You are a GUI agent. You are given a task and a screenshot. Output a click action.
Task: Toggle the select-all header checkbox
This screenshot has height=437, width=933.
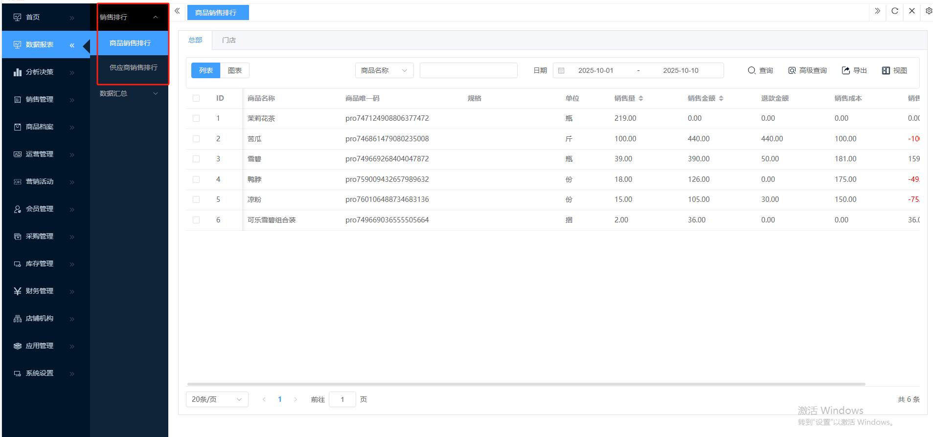196,98
